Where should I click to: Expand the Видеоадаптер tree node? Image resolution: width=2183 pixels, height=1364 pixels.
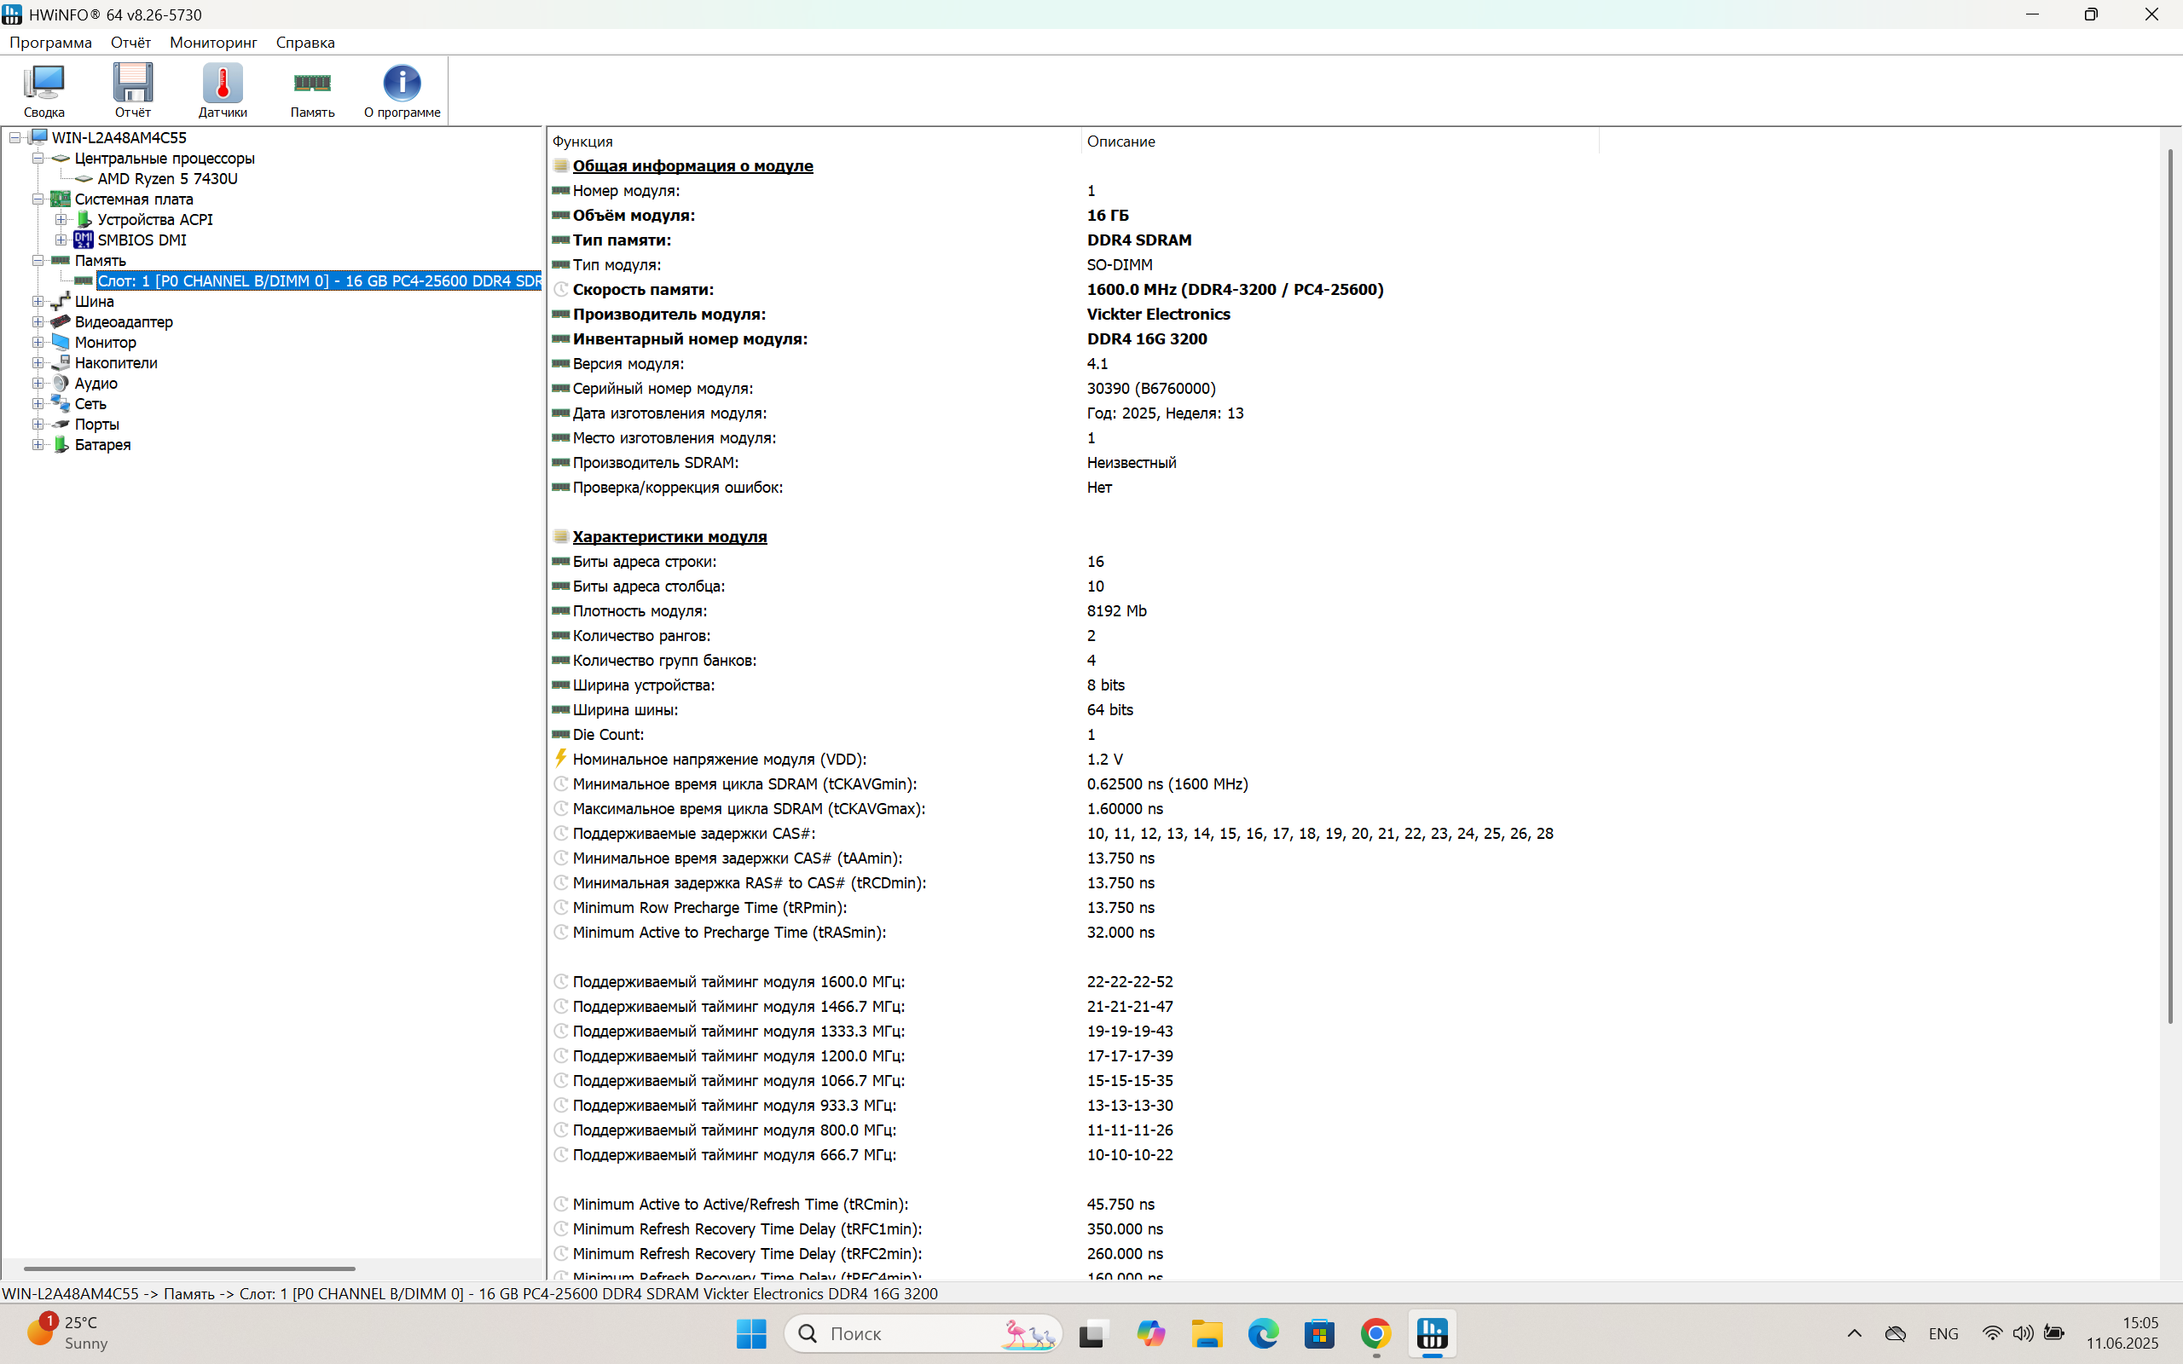(x=38, y=322)
